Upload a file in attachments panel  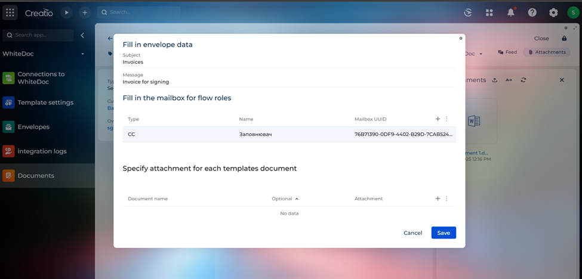tap(494, 80)
